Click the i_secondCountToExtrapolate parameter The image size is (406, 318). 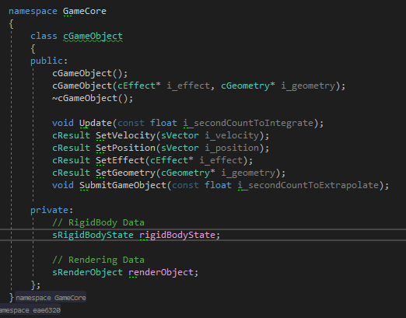point(309,185)
